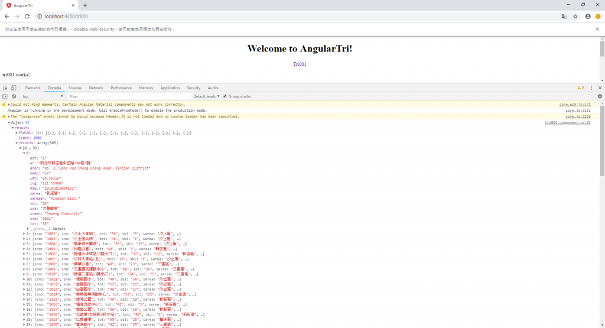605x328 pixels.
Task: Open console settings gear
Action: (600, 96)
